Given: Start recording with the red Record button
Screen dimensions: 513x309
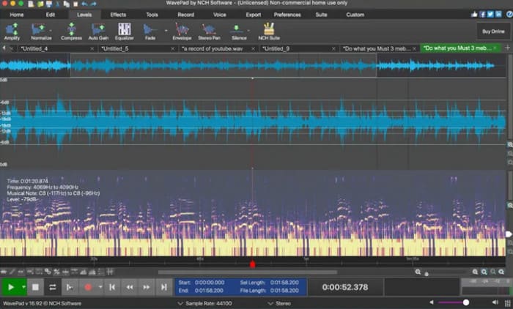Looking at the screenshot, I should pos(89,287).
